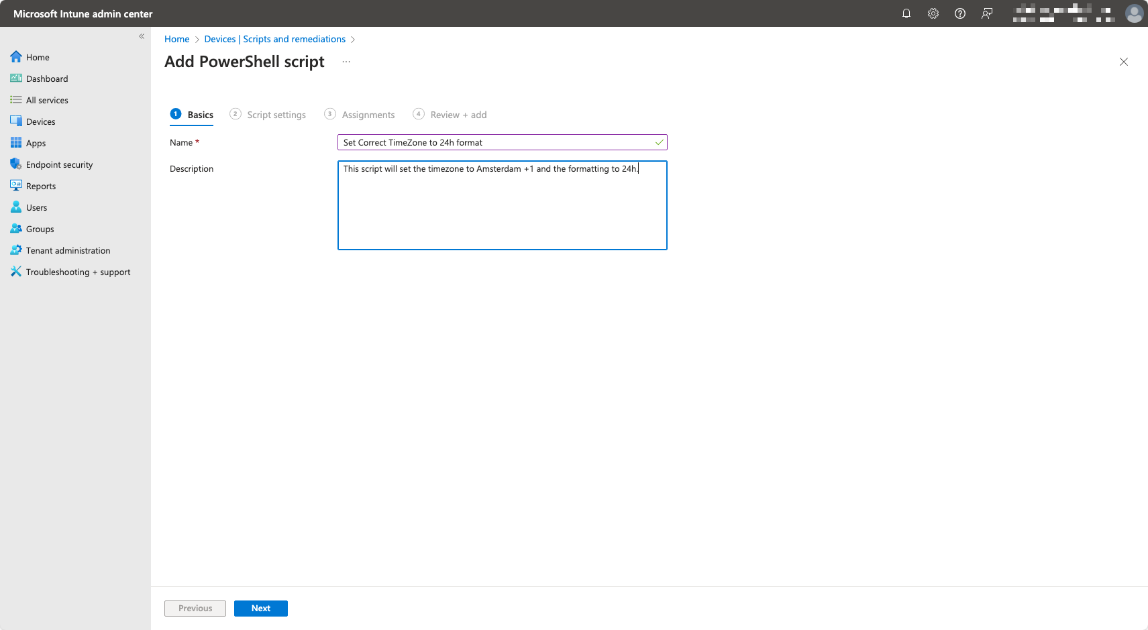Open the account avatar menu
Viewport: 1148px width, 630px height.
pos(1135,13)
